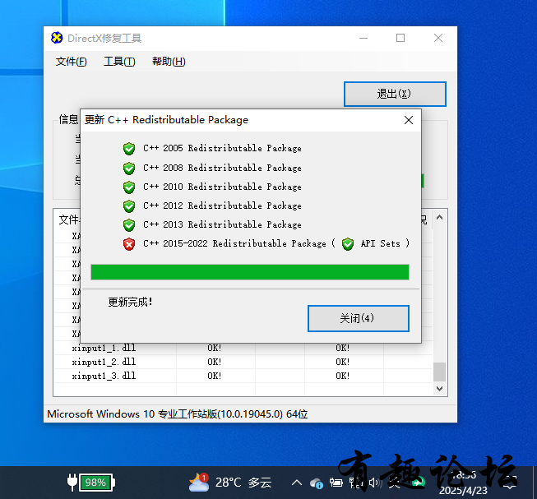Click the date 2025/4/23 in taskbar
Image resolution: width=537 pixels, height=499 pixels.
pyautogui.click(x=463, y=491)
